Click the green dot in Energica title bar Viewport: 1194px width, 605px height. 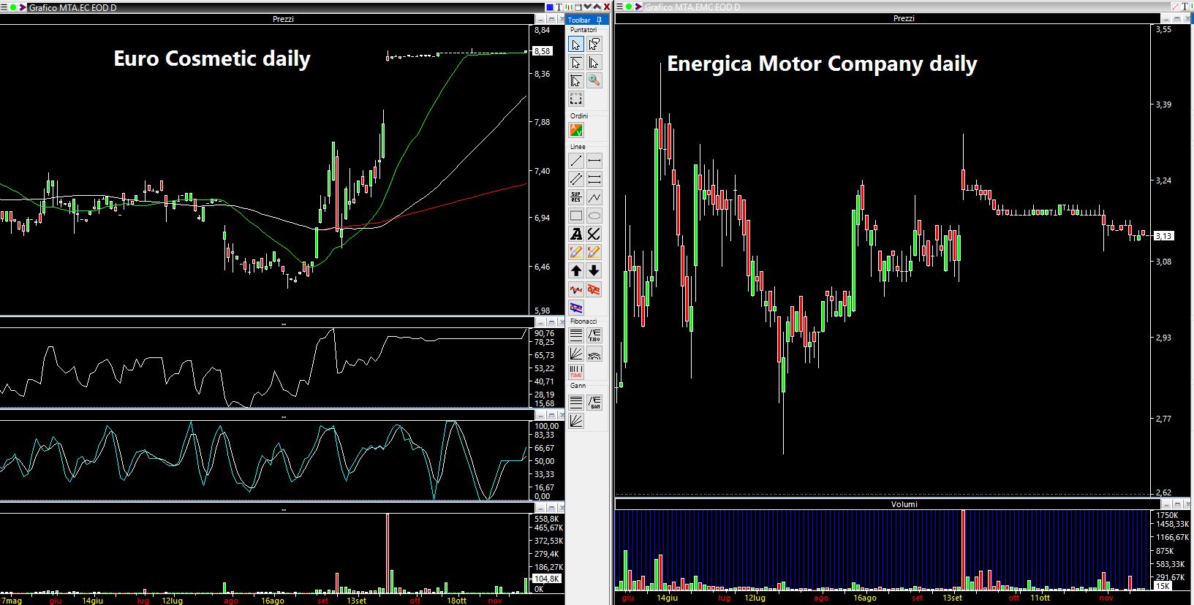point(630,7)
